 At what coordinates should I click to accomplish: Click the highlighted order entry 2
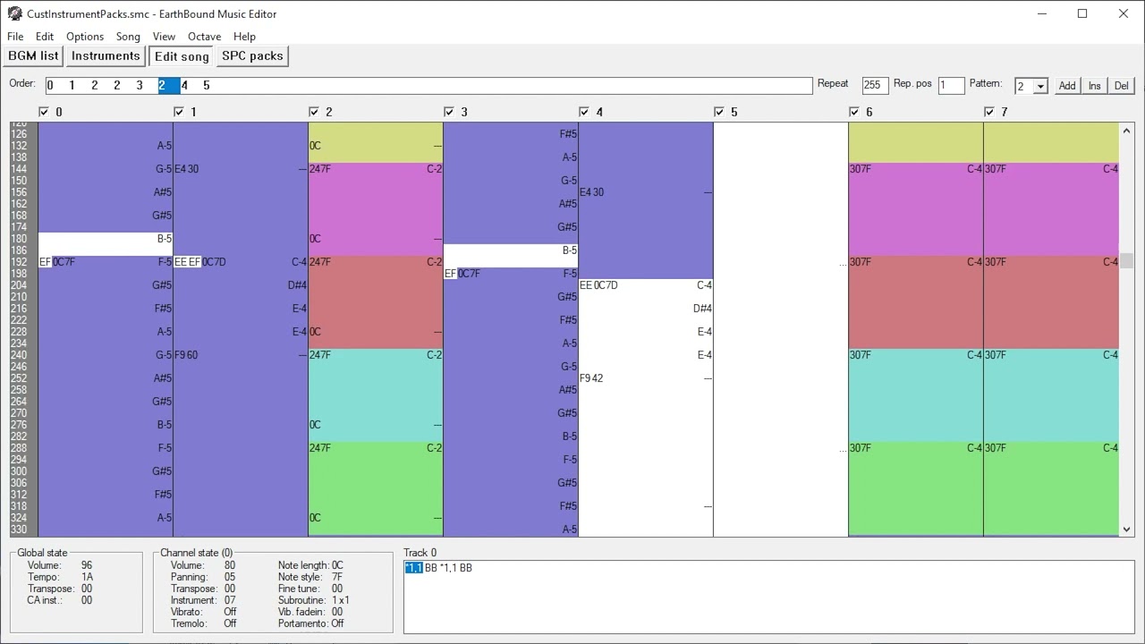tap(169, 86)
